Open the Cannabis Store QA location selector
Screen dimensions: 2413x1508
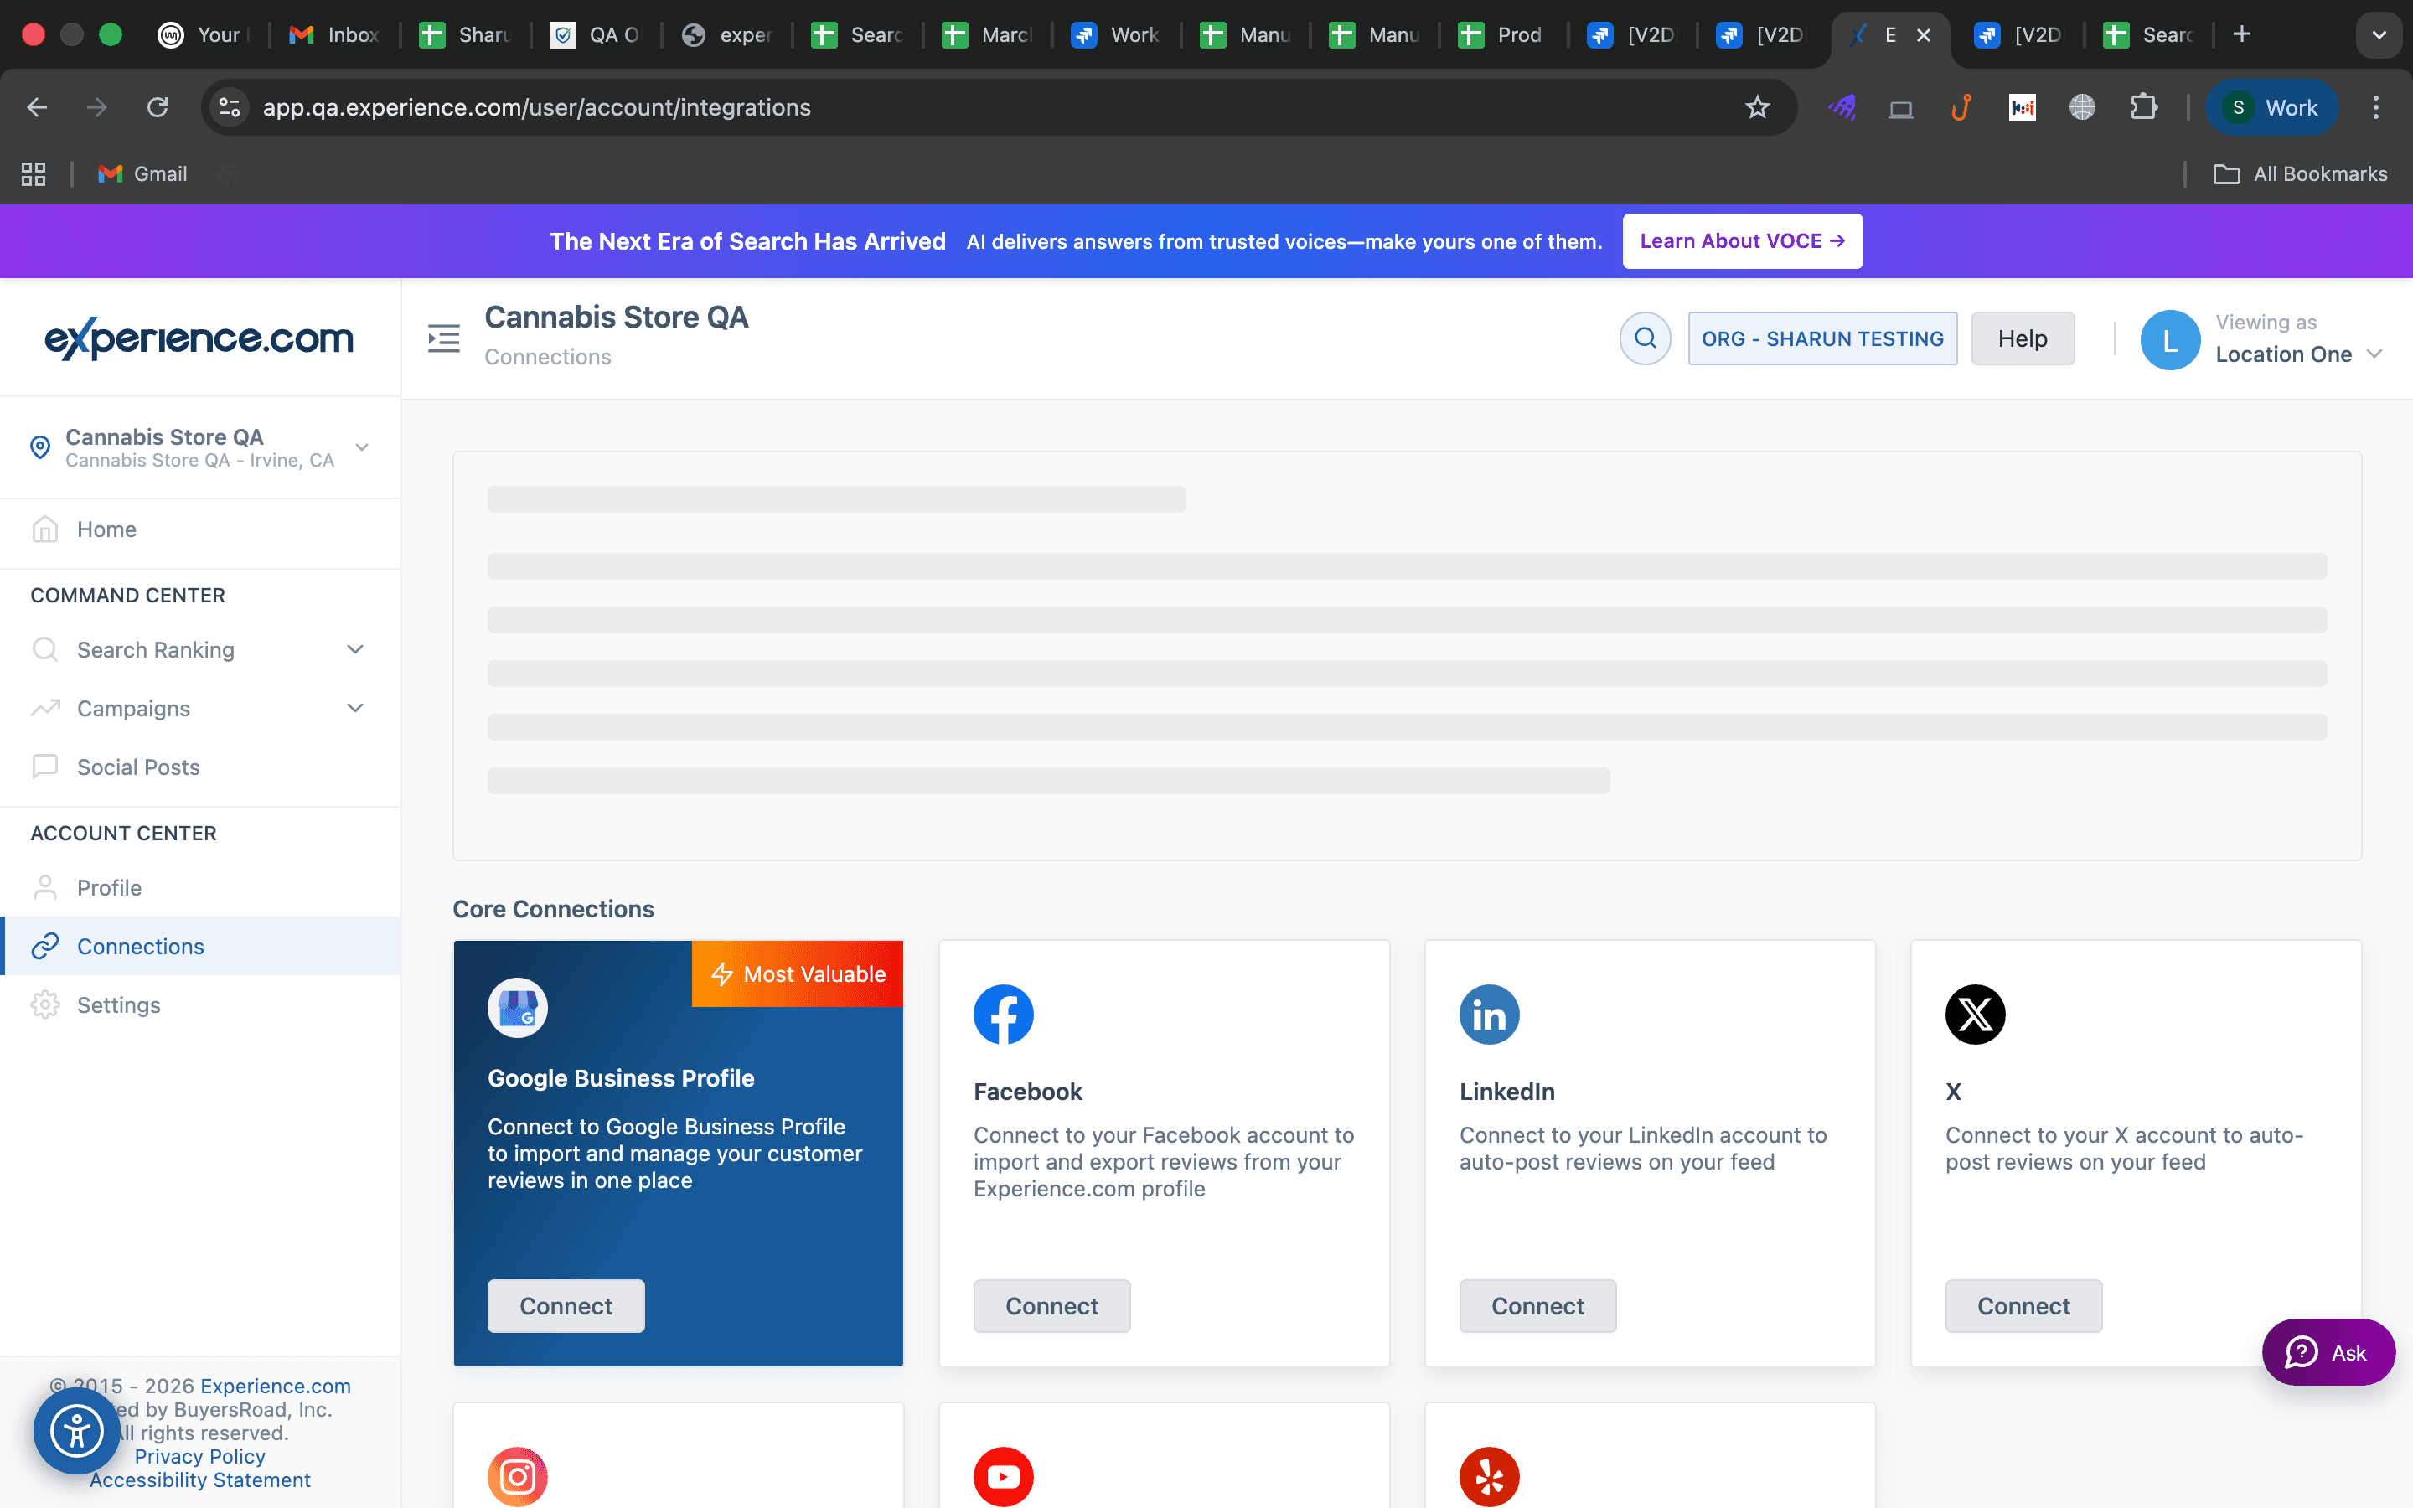pyautogui.click(x=199, y=448)
